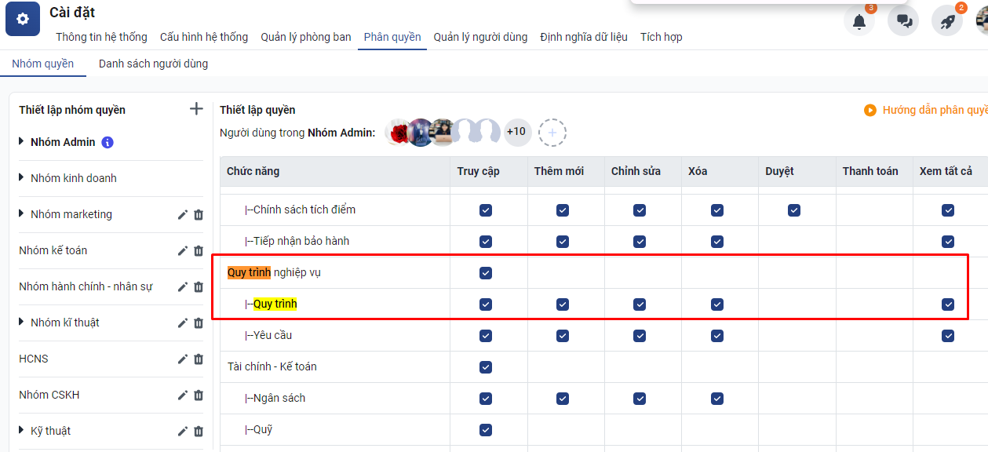Expand the Kỹ thuật group arrow
Screen dimensions: 988x452
(x=22, y=431)
